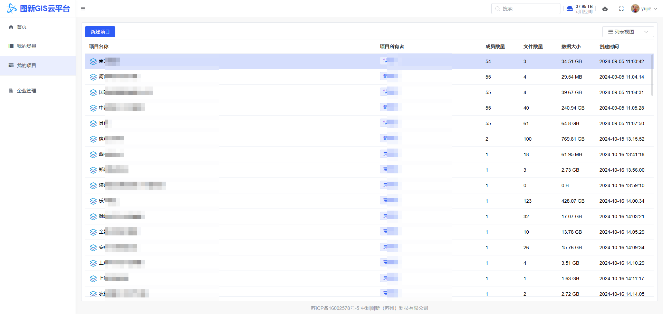Open 企业管理 in sidebar
Screen dimensions: 663x314
pyautogui.click(x=26, y=91)
